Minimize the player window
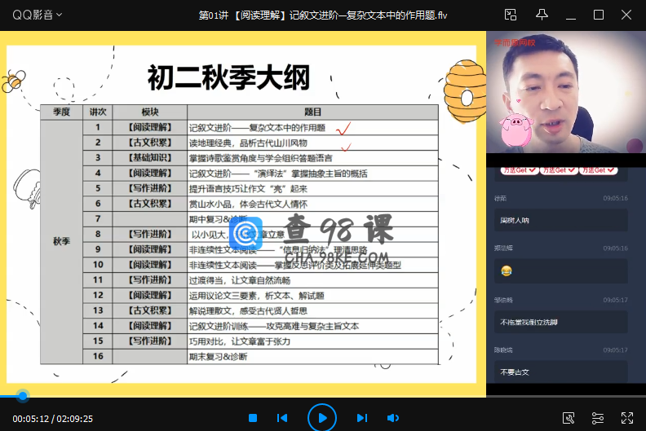Viewport: 646px width, 431px height. [571, 15]
